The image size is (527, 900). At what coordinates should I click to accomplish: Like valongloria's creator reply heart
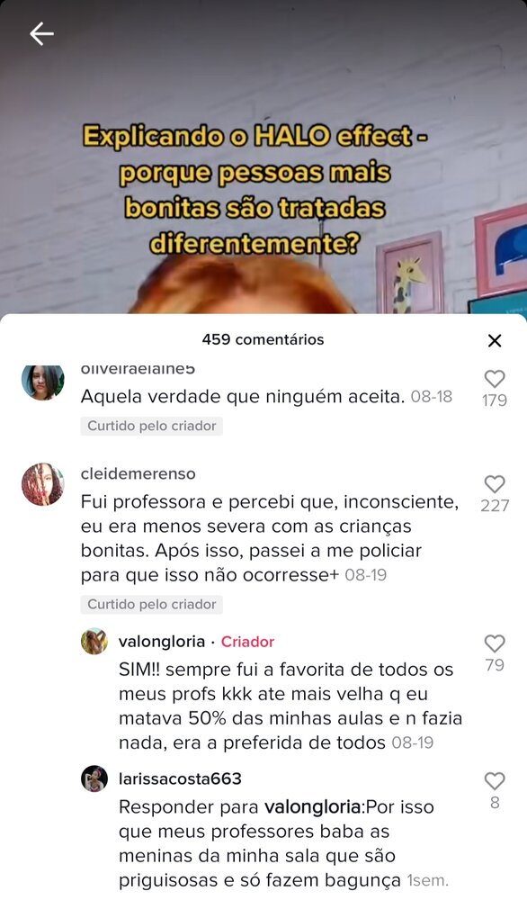[495, 643]
